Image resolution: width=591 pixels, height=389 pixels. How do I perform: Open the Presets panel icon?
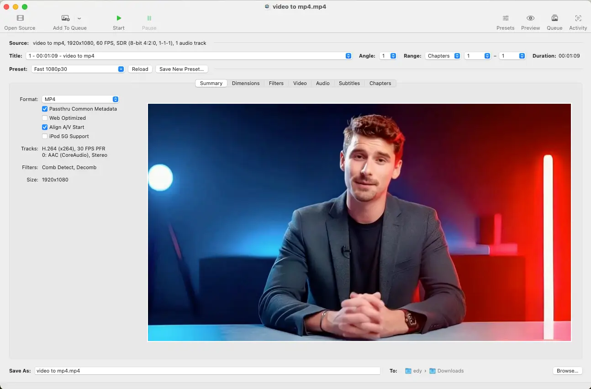pos(505,18)
